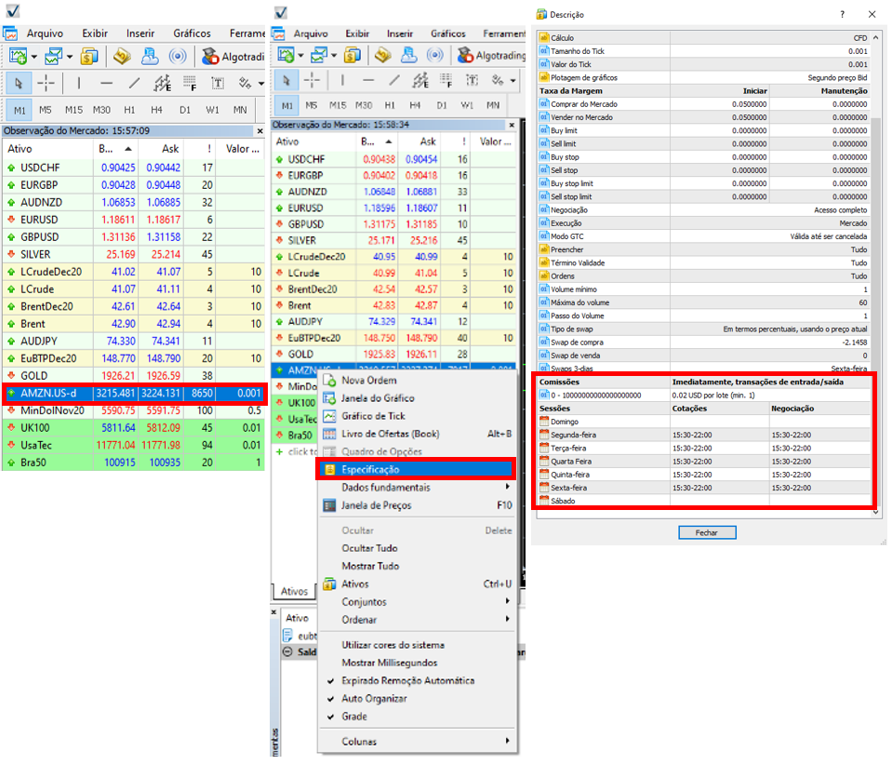
Task: Click gold dollar-sign icon in the 15:57:09 window
Action: point(89,57)
